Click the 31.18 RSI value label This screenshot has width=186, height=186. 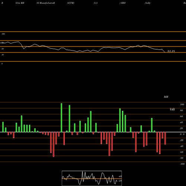point(171,51)
